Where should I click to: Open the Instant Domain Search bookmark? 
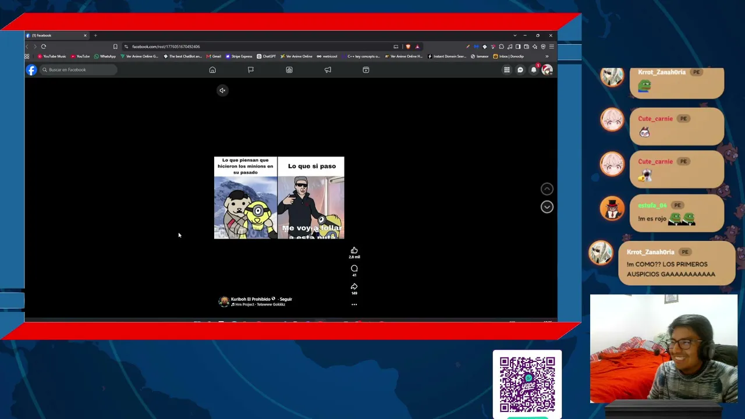(x=447, y=56)
